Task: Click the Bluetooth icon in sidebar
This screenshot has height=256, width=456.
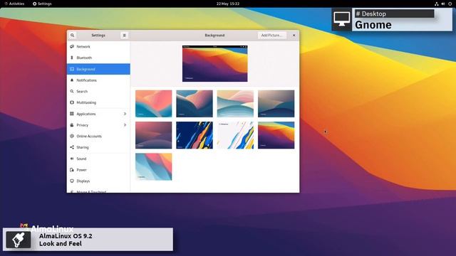Action: (72, 58)
